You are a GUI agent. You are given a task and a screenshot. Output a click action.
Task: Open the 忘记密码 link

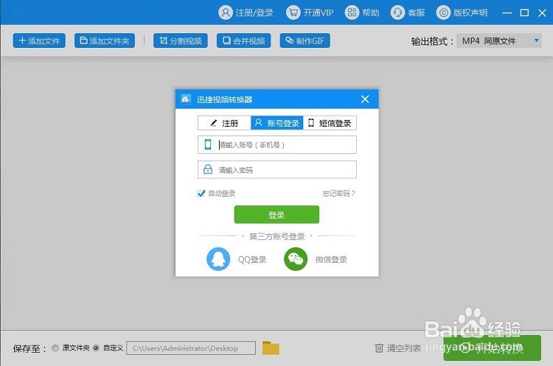[338, 194]
